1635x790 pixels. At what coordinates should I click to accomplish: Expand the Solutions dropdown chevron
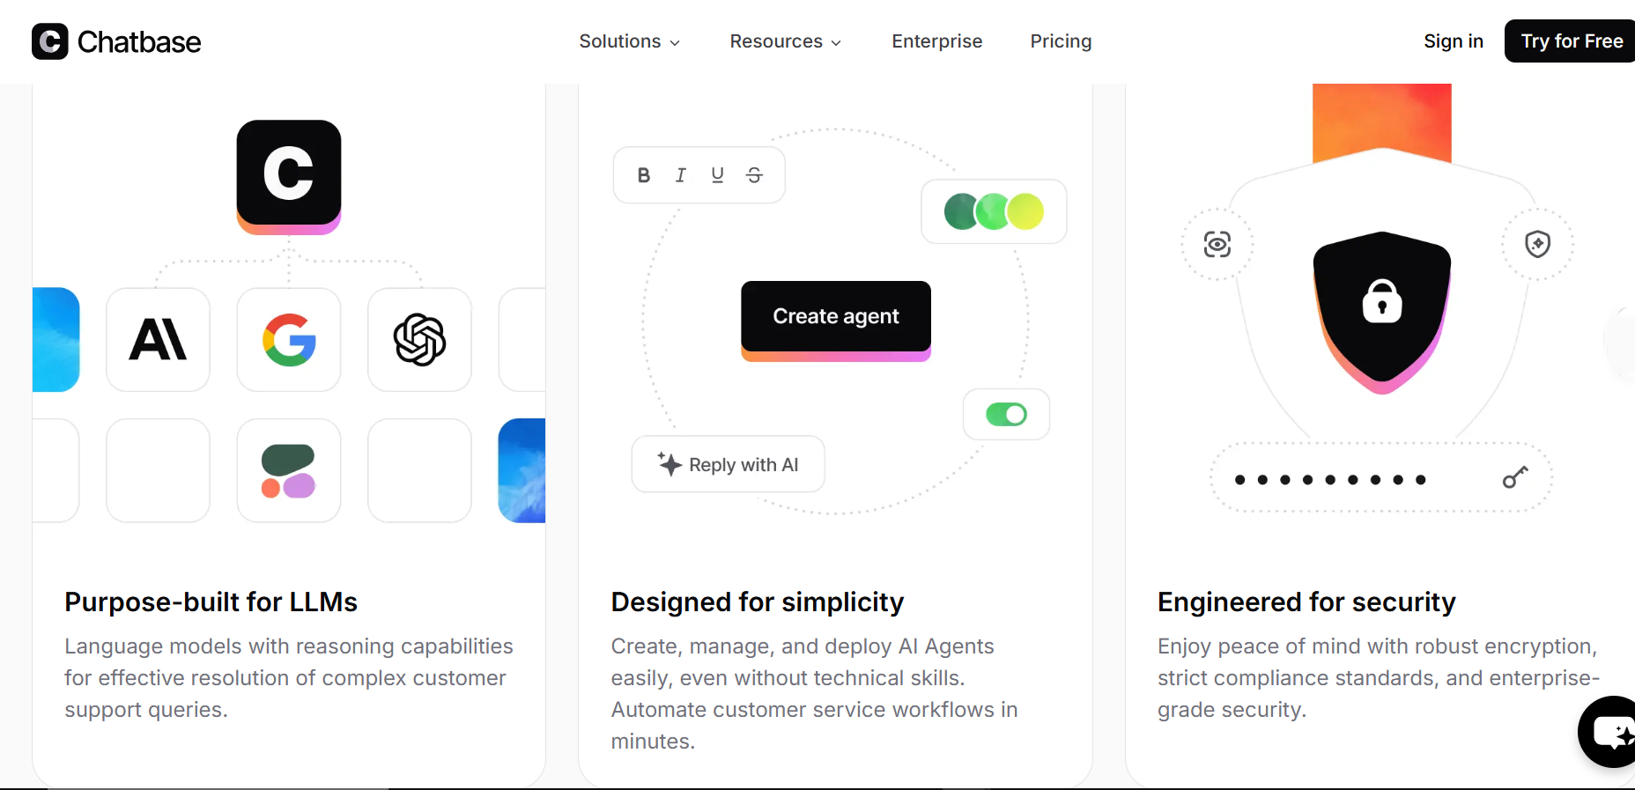pyautogui.click(x=675, y=42)
